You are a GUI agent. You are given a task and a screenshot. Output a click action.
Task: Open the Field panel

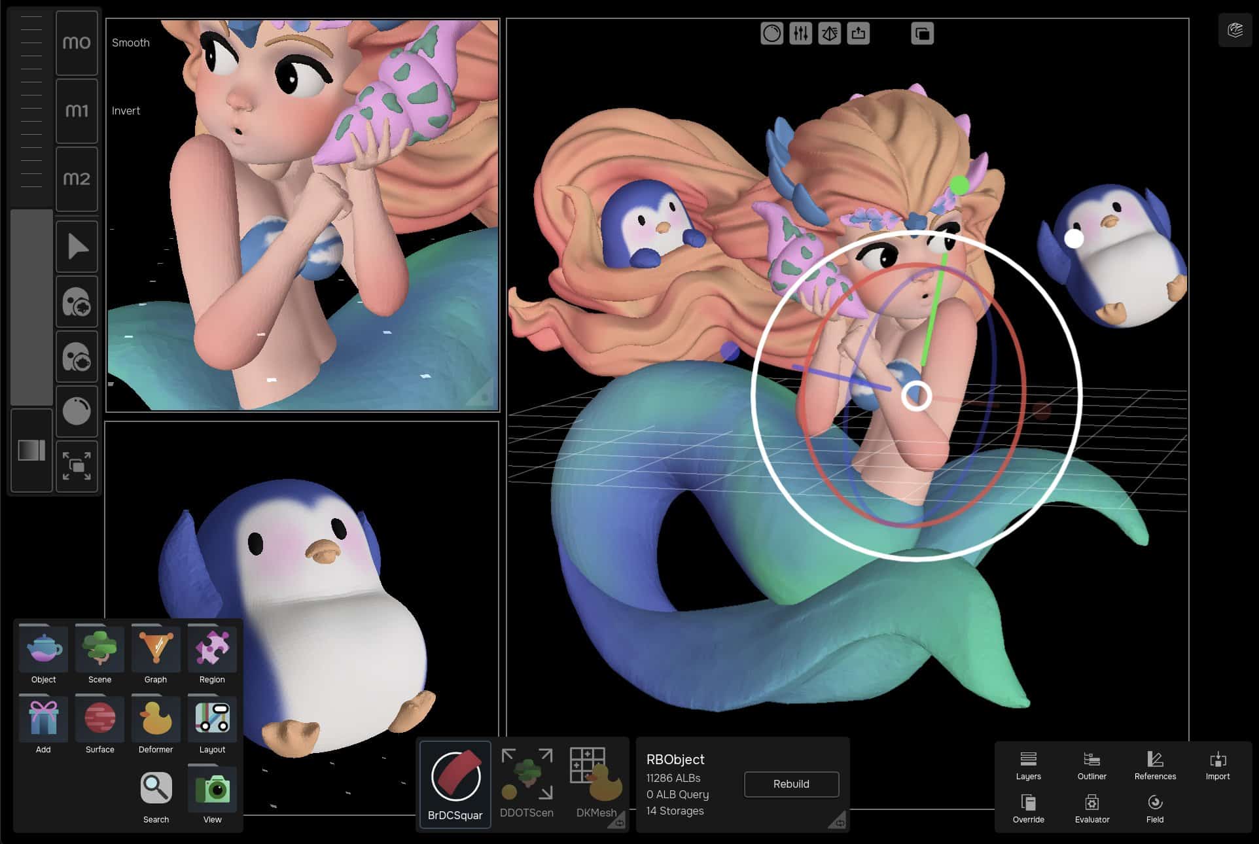(x=1155, y=809)
